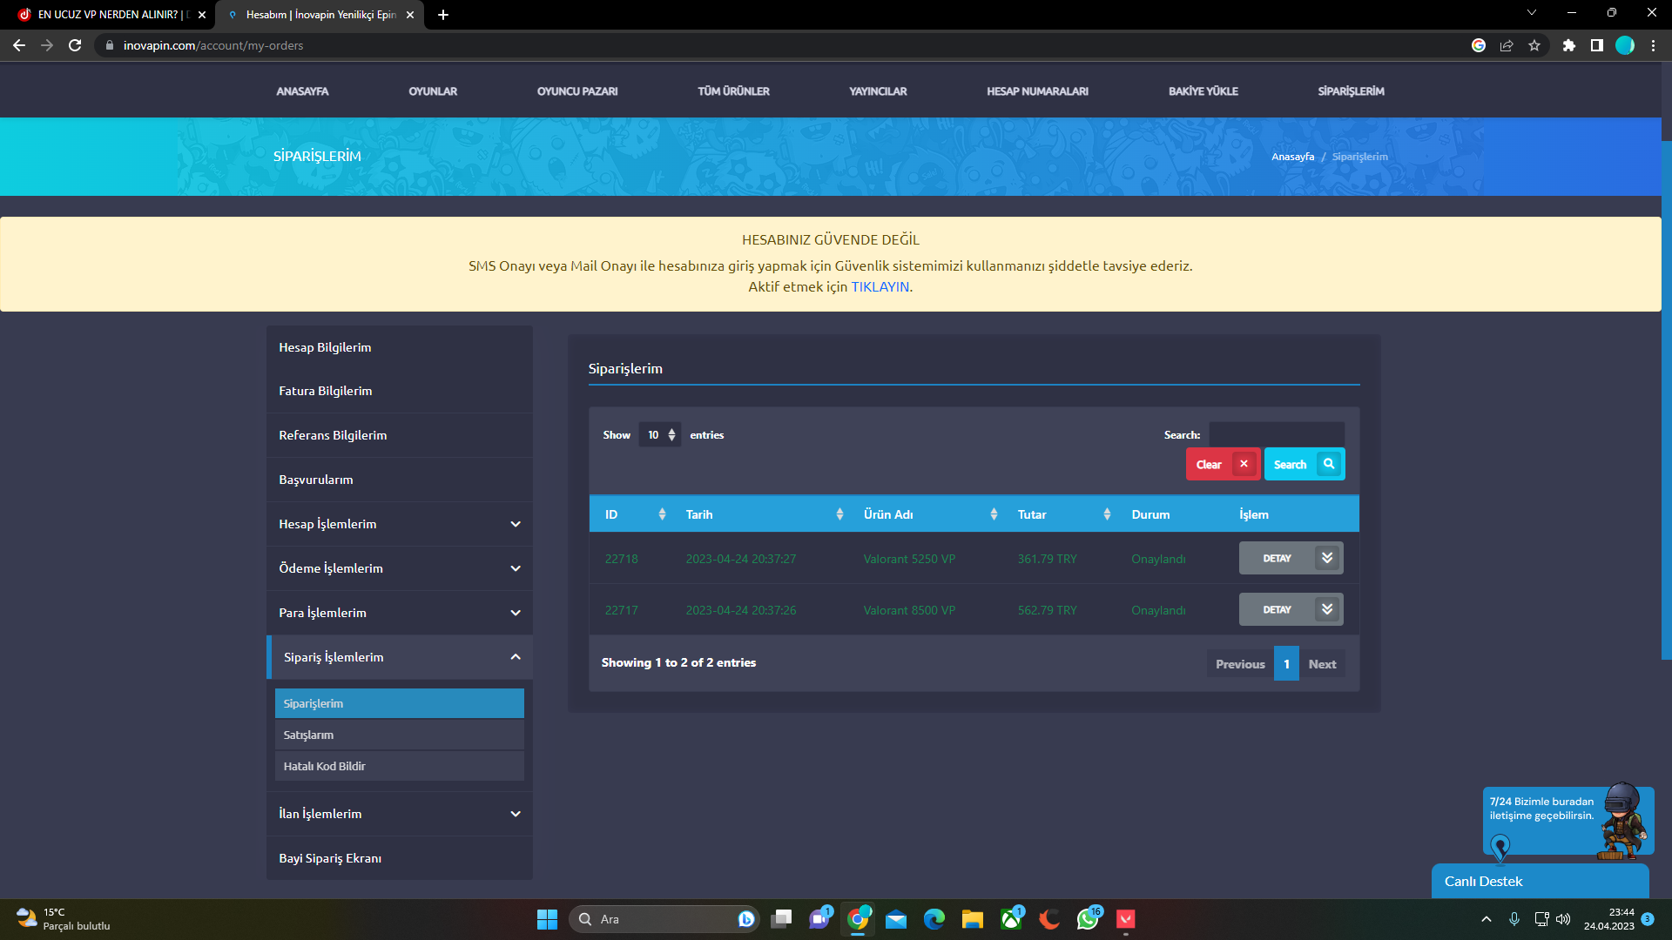Open WhatsApp from the taskbar
The height and width of the screenshot is (940, 1672).
point(1087,919)
